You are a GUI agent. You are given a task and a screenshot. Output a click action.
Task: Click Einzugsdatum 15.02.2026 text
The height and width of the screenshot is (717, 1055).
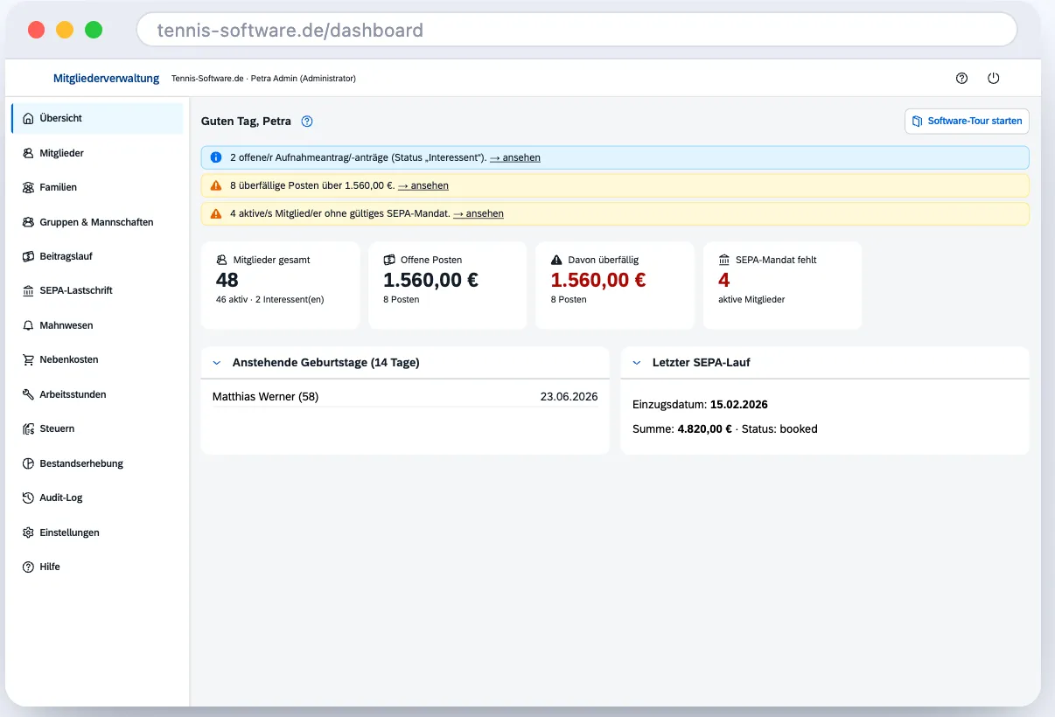(x=700, y=405)
